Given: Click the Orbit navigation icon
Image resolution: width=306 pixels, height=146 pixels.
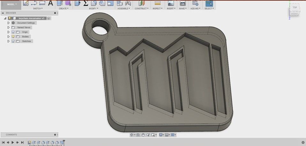Looking at the screenshot, I should coord(132,135).
